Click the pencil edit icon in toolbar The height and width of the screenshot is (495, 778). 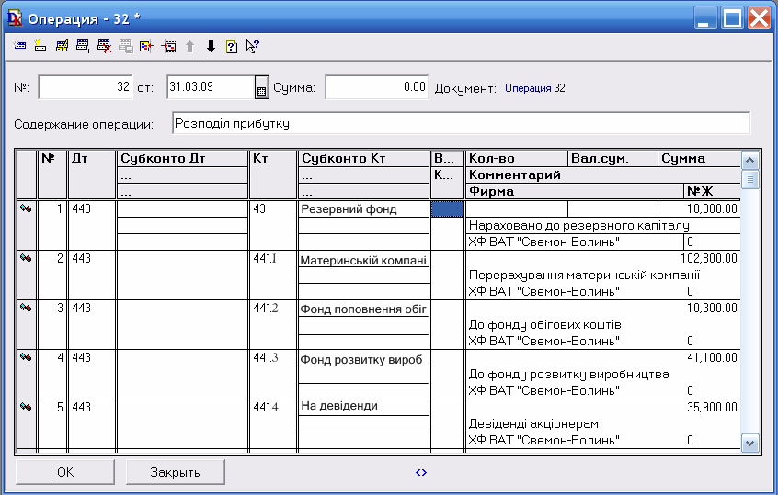pyautogui.click(x=62, y=46)
